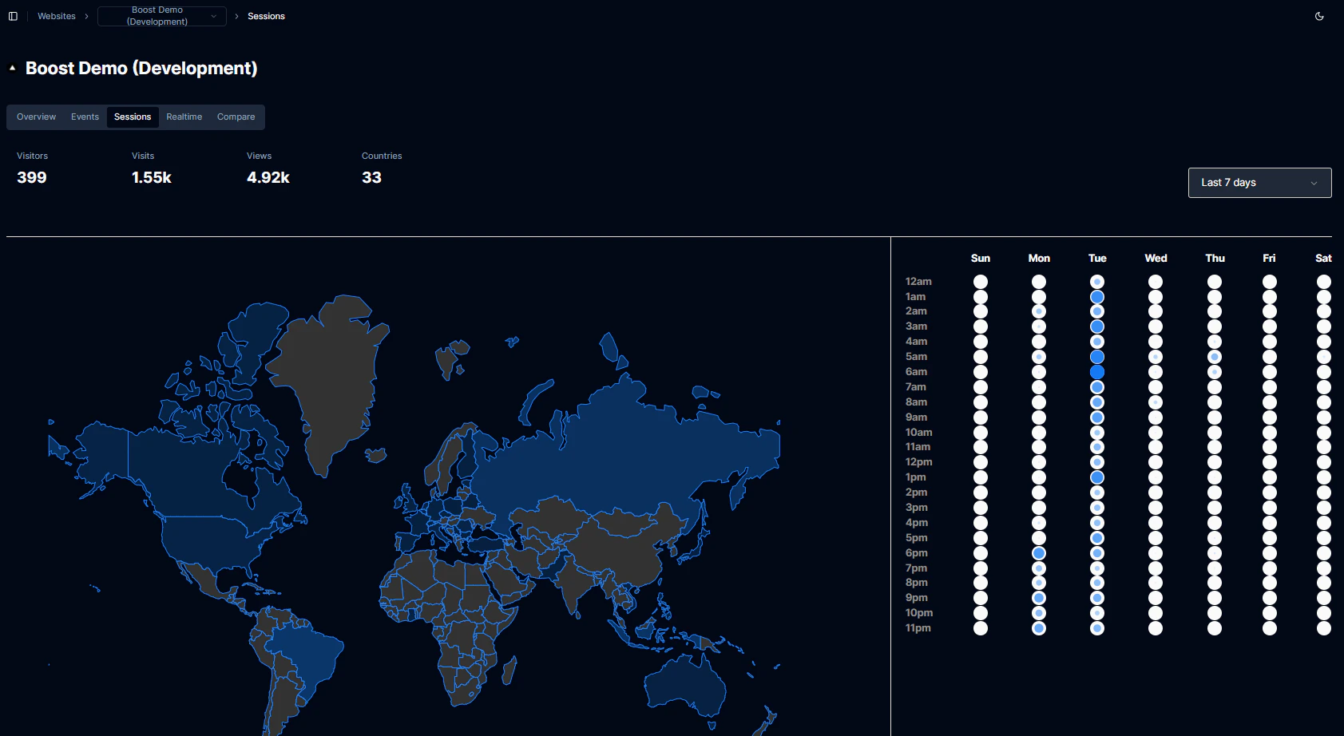
Task: Switch theme with the moon icon
Action: 1319,16
